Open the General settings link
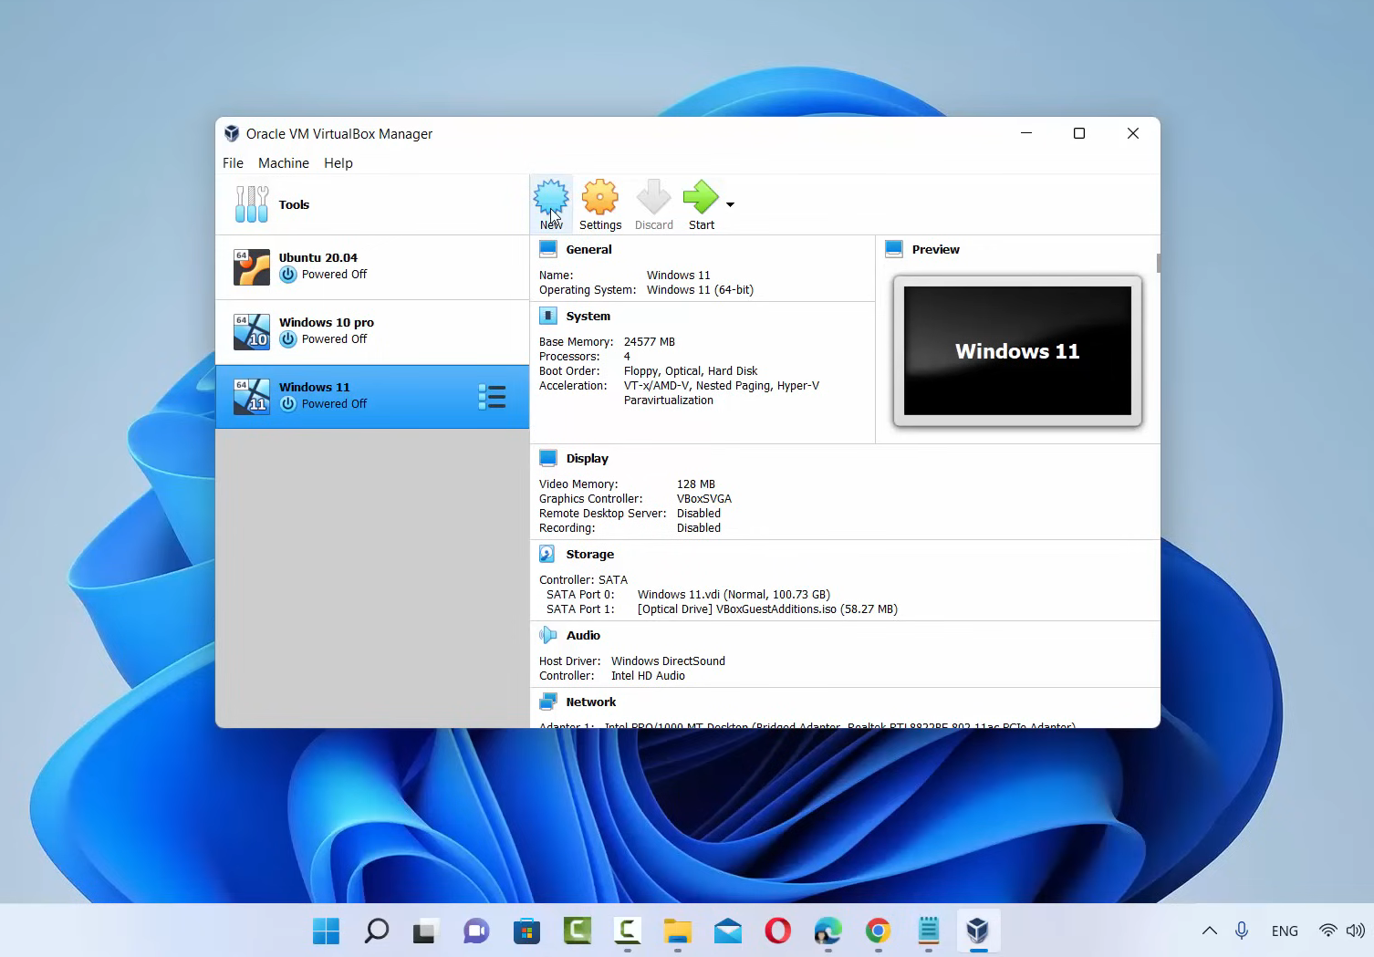The image size is (1374, 957). 589,249
